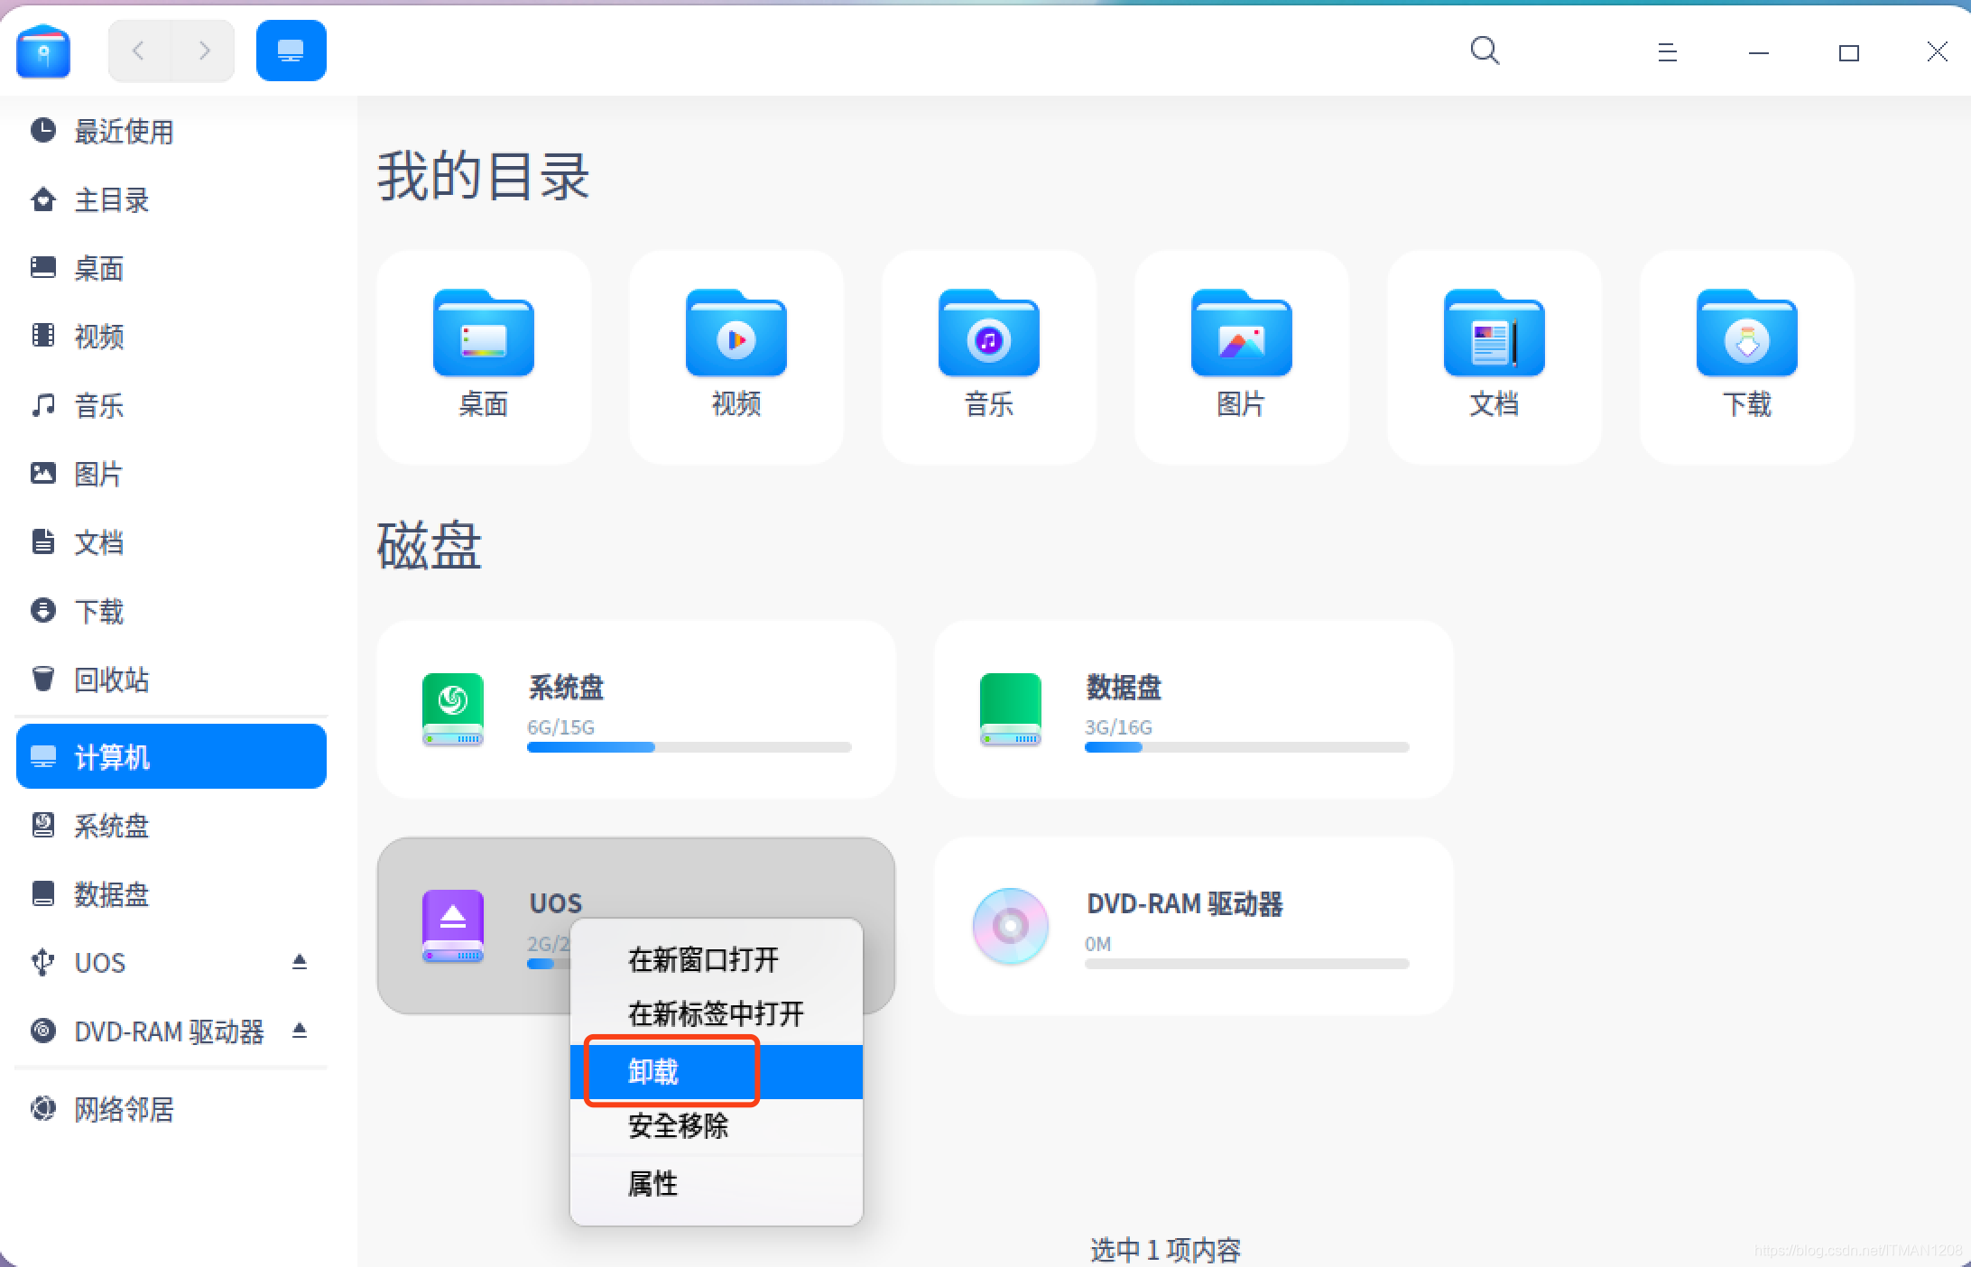Choose Open in new window

coord(703,959)
